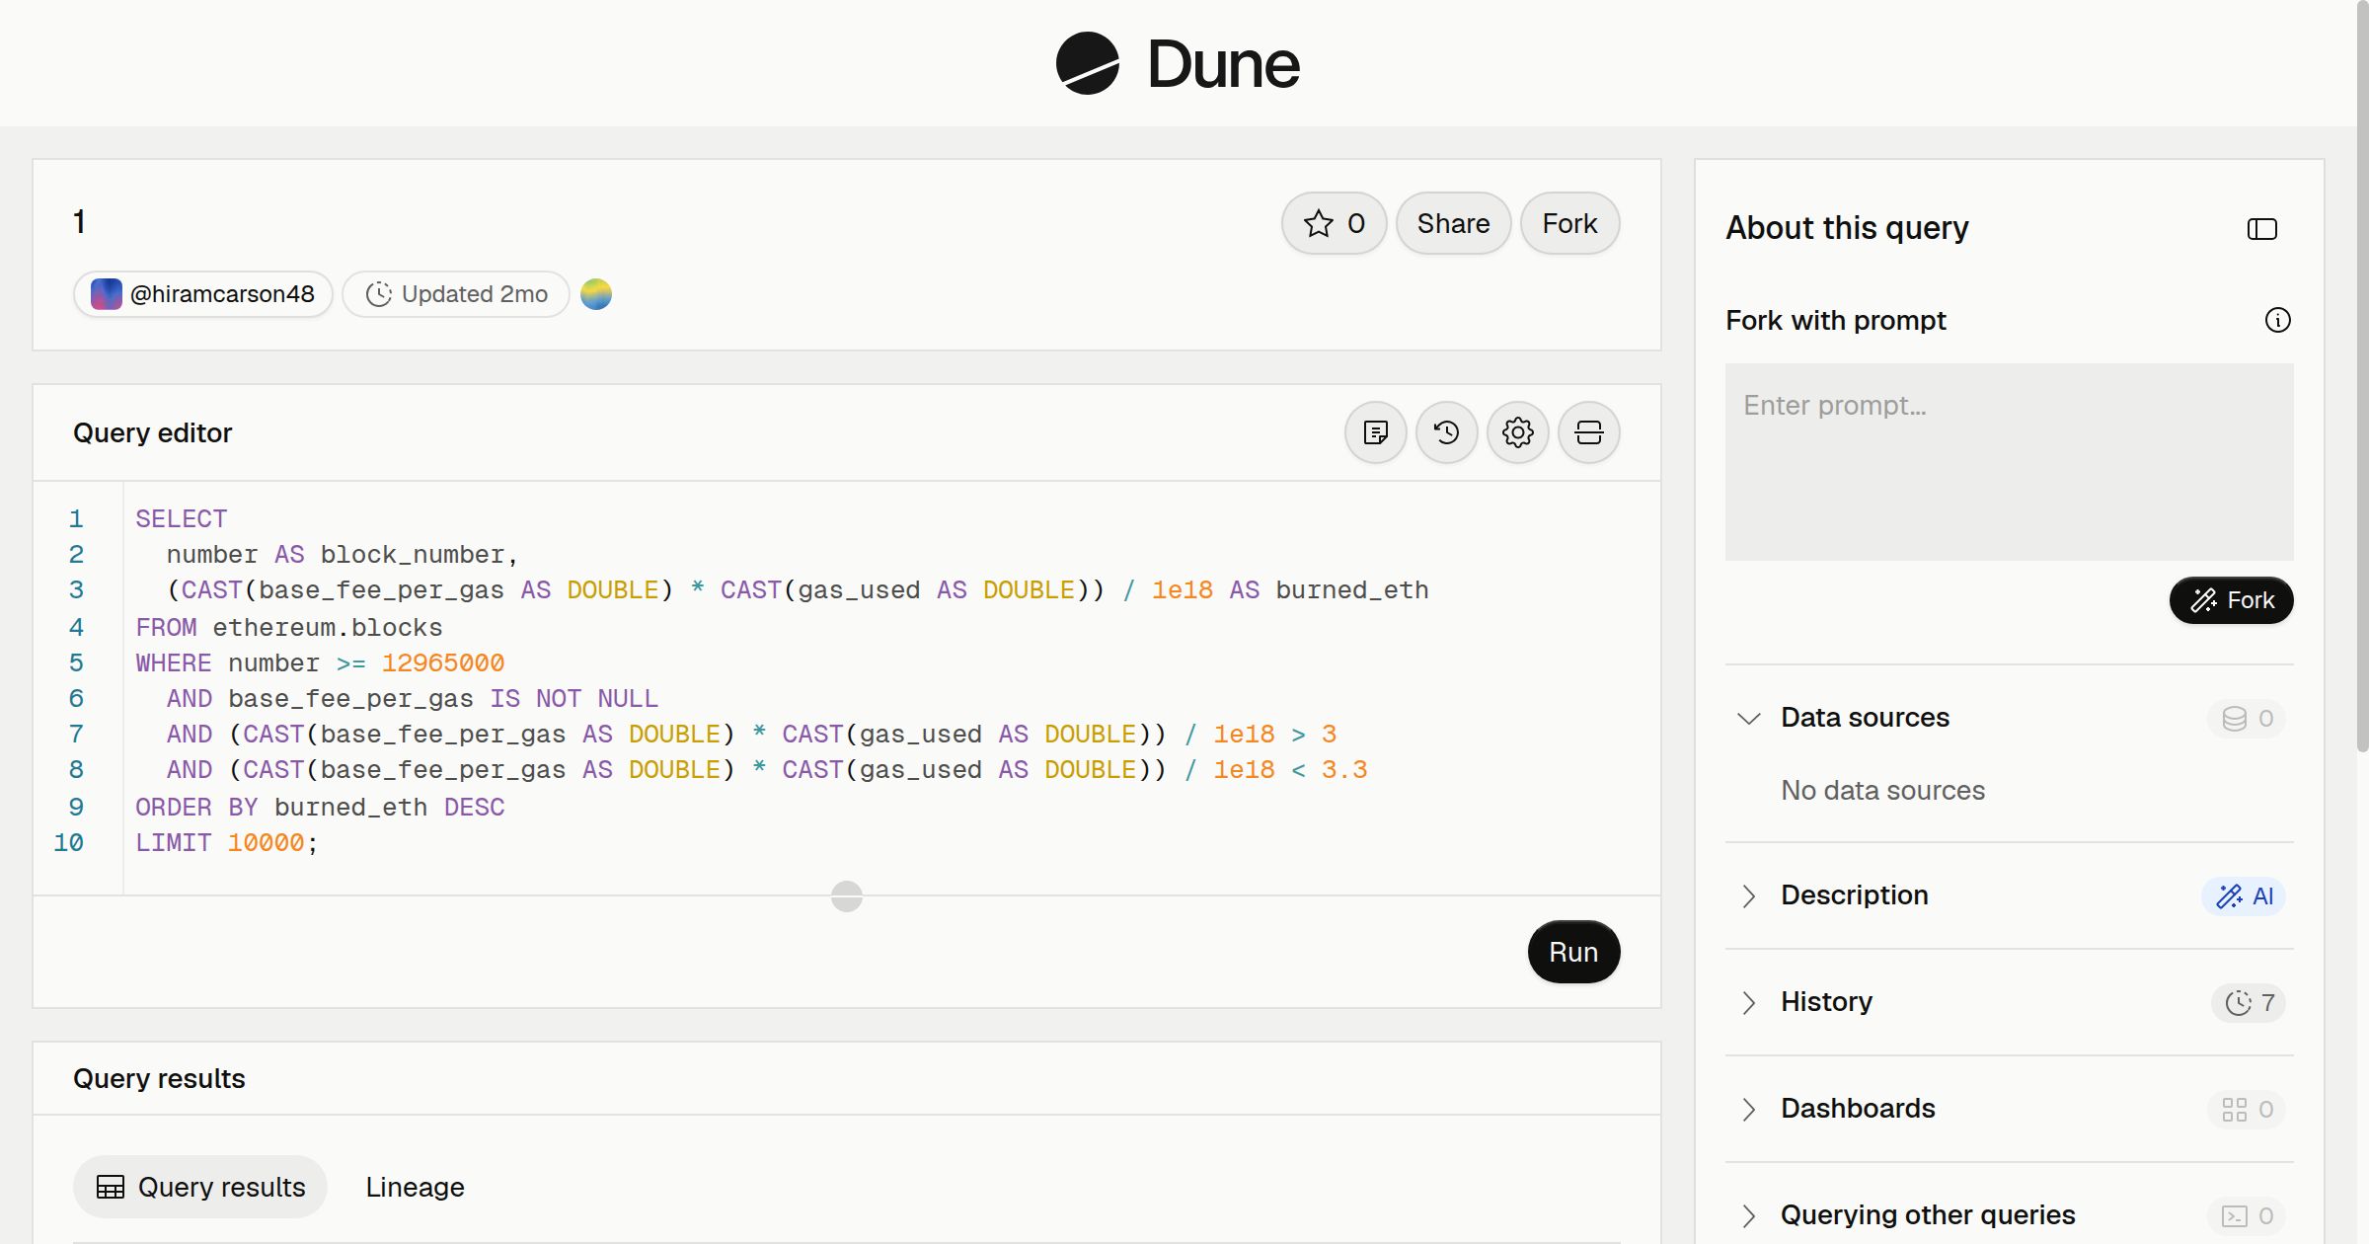Show info about Fork with prompt

pyautogui.click(x=2277, y=320)
